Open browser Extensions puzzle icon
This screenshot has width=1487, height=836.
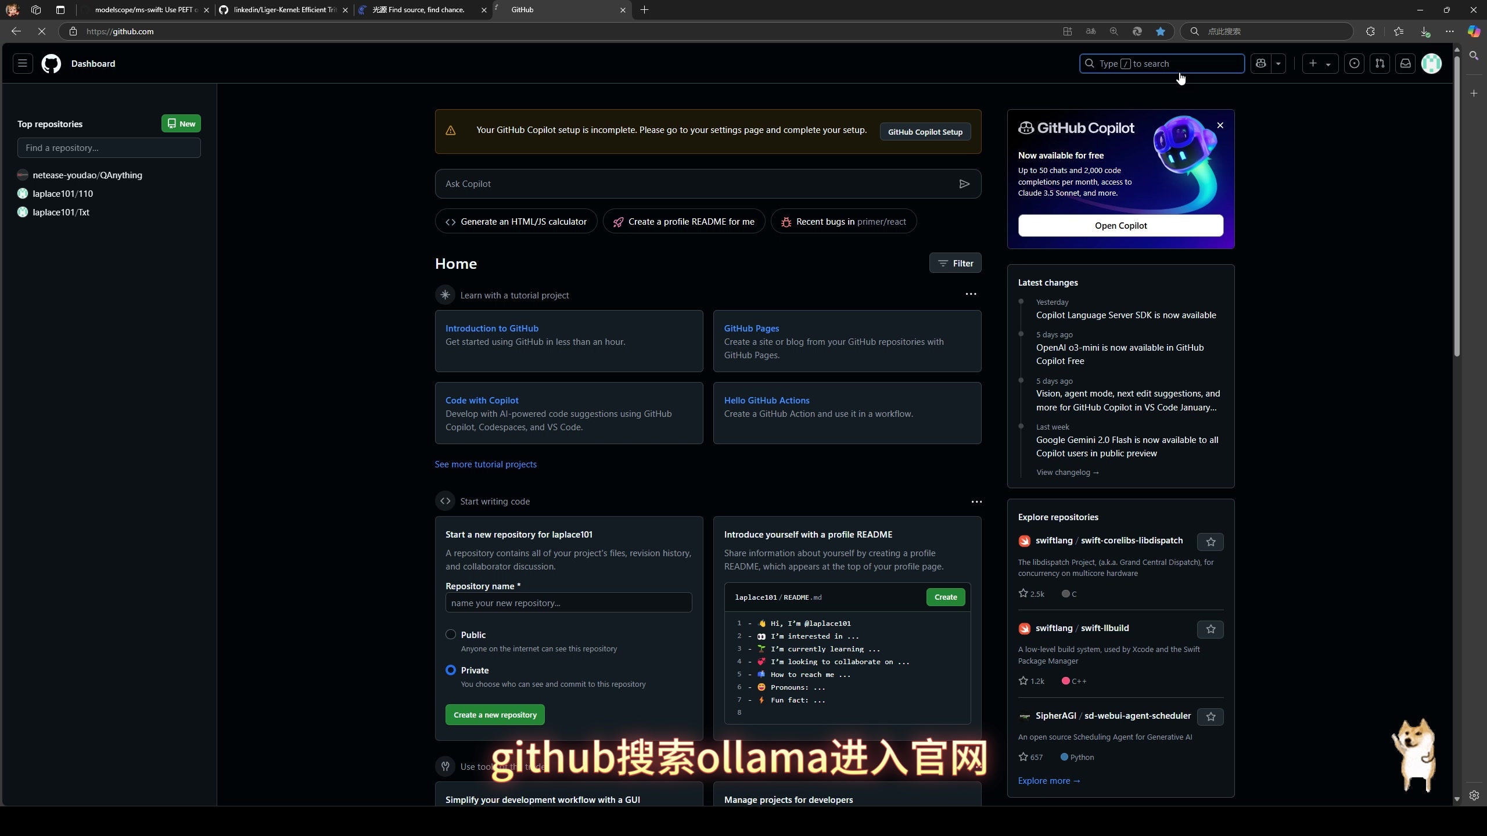click(1370, 31)
